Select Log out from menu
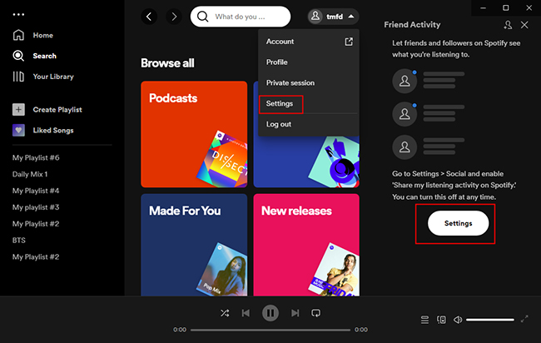Image resolution: width=541 pixels, height=343 pixels. (309, 124)
